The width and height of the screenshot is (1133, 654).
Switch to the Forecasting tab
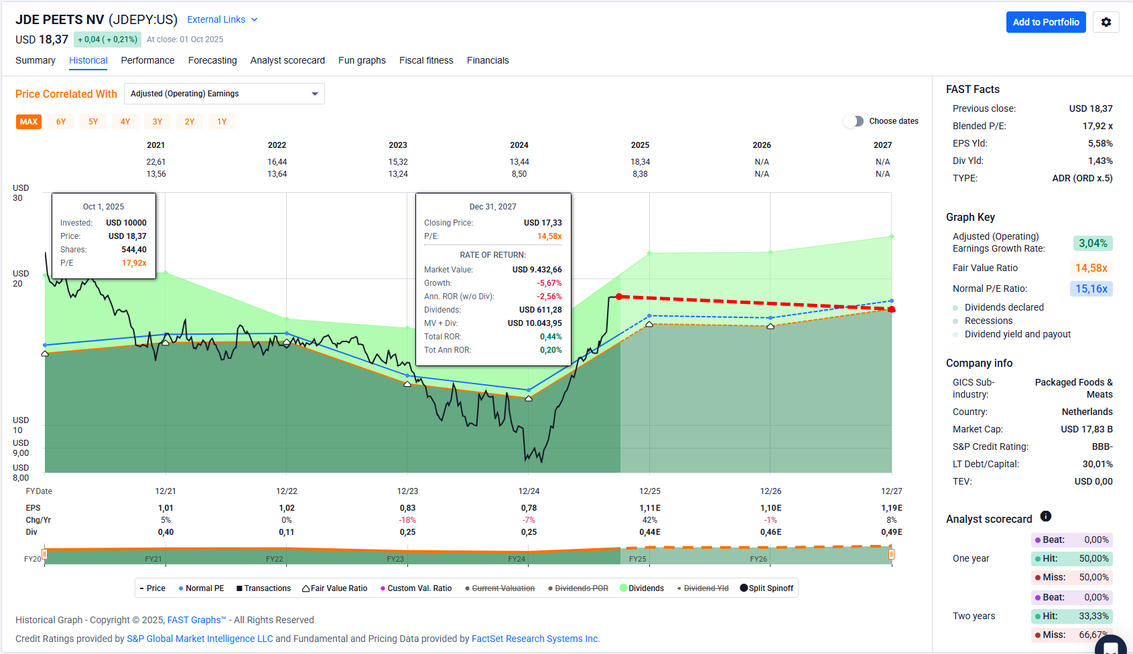point(212,60)
